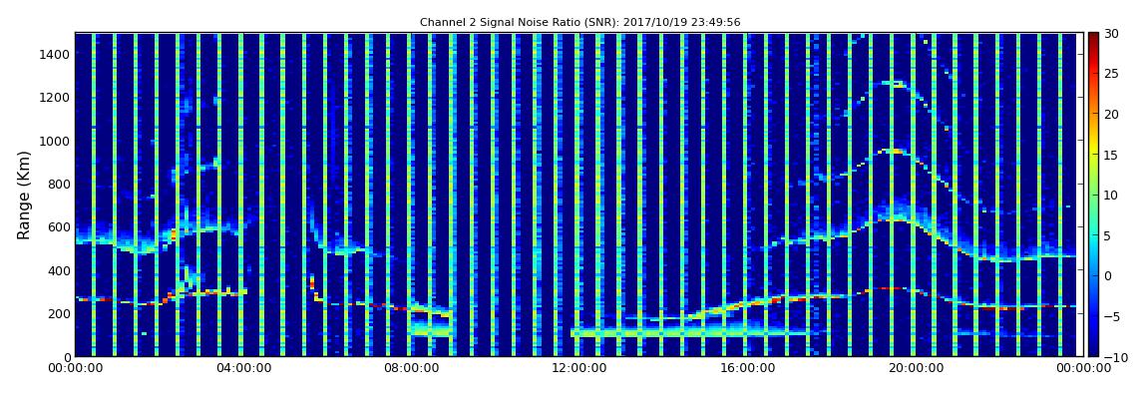Image resolution: width=1147 pixels, height=406 pixels.
Task: Click the 20:00:00 time axis label
Action: pos(914,368)
